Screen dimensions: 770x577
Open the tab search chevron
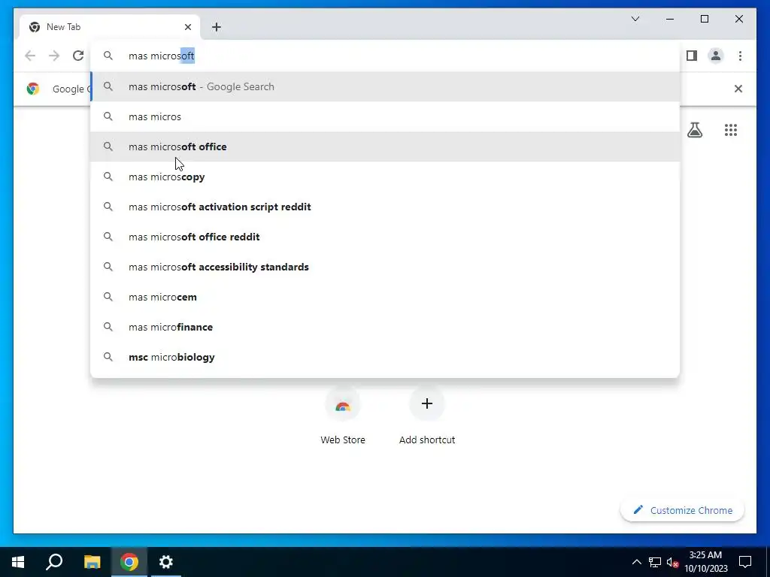635,19
